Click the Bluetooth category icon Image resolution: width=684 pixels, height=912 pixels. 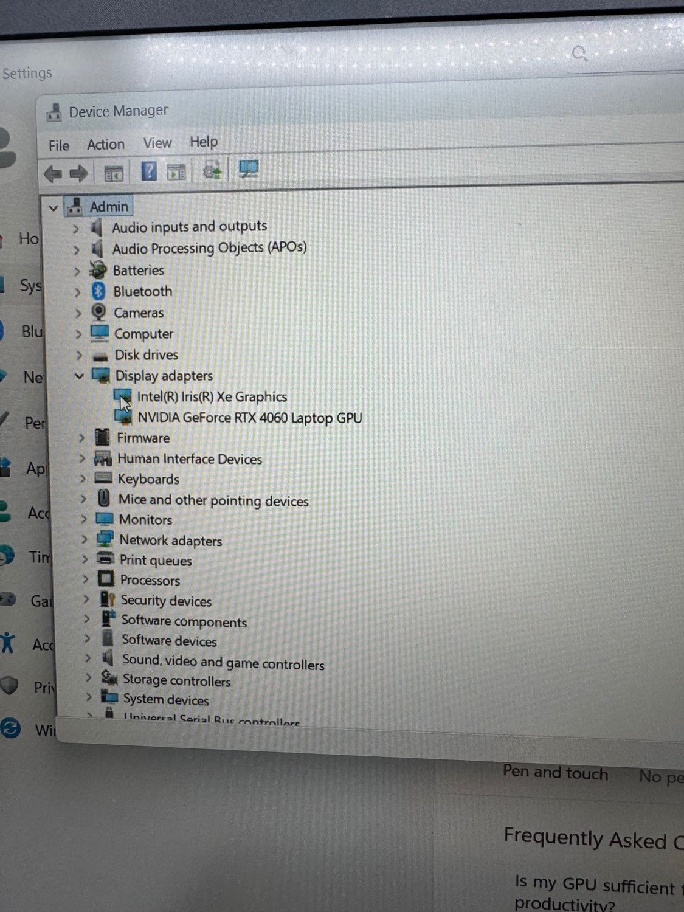(98, 291)
